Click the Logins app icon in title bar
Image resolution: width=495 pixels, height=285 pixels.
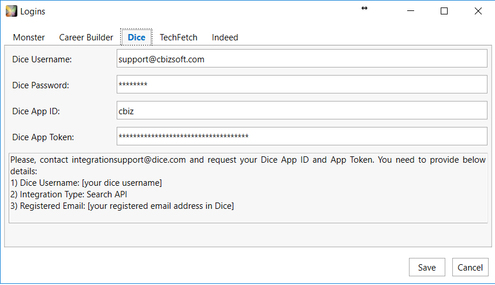[12, 11]
